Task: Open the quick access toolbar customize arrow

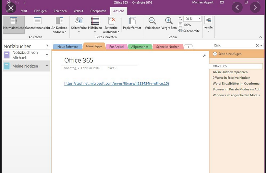Action: [x=24, y=3]
